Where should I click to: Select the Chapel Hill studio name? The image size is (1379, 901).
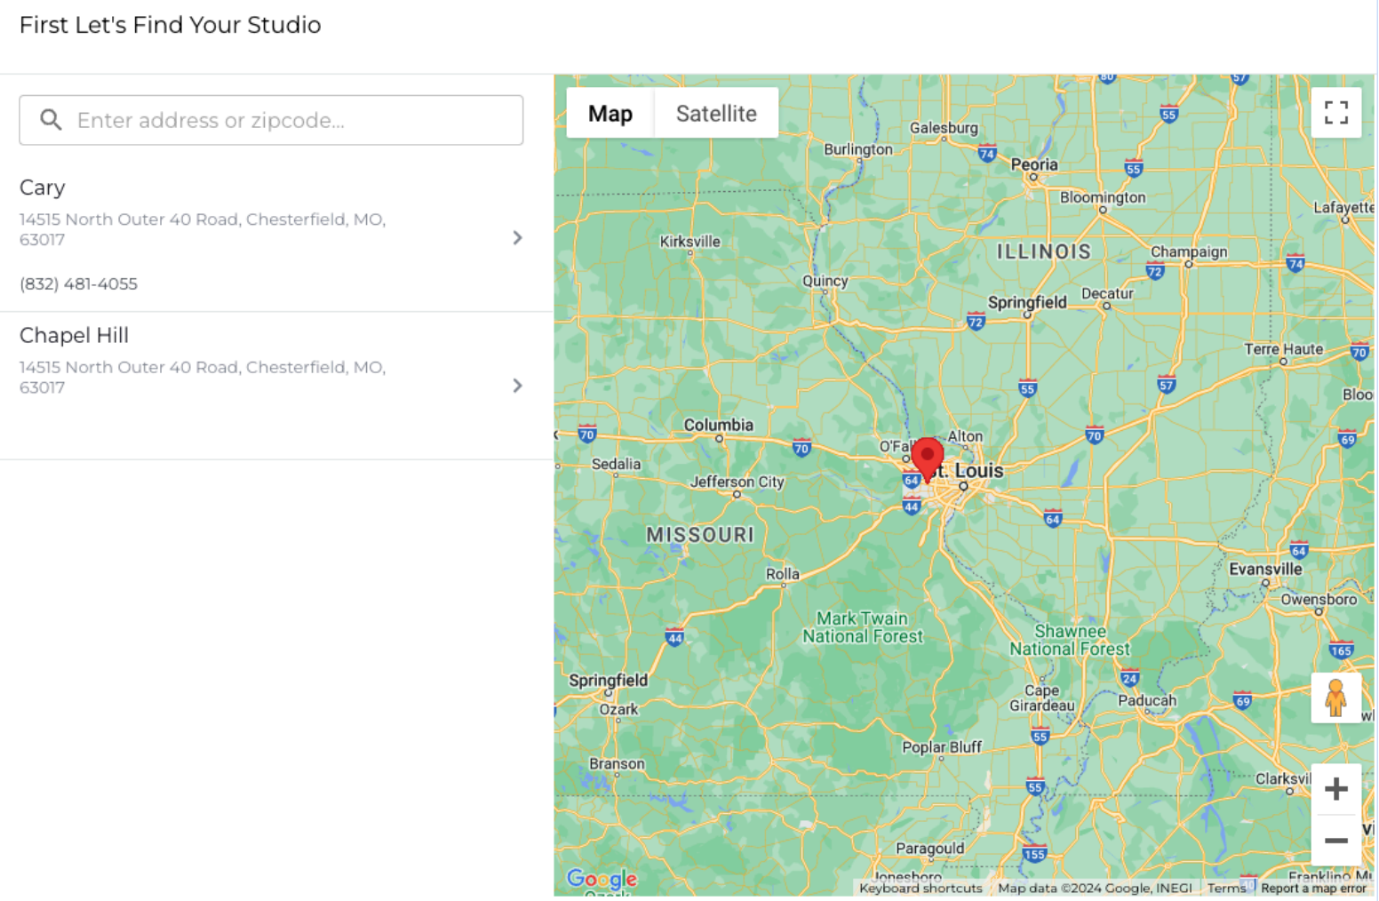[74, 335]
